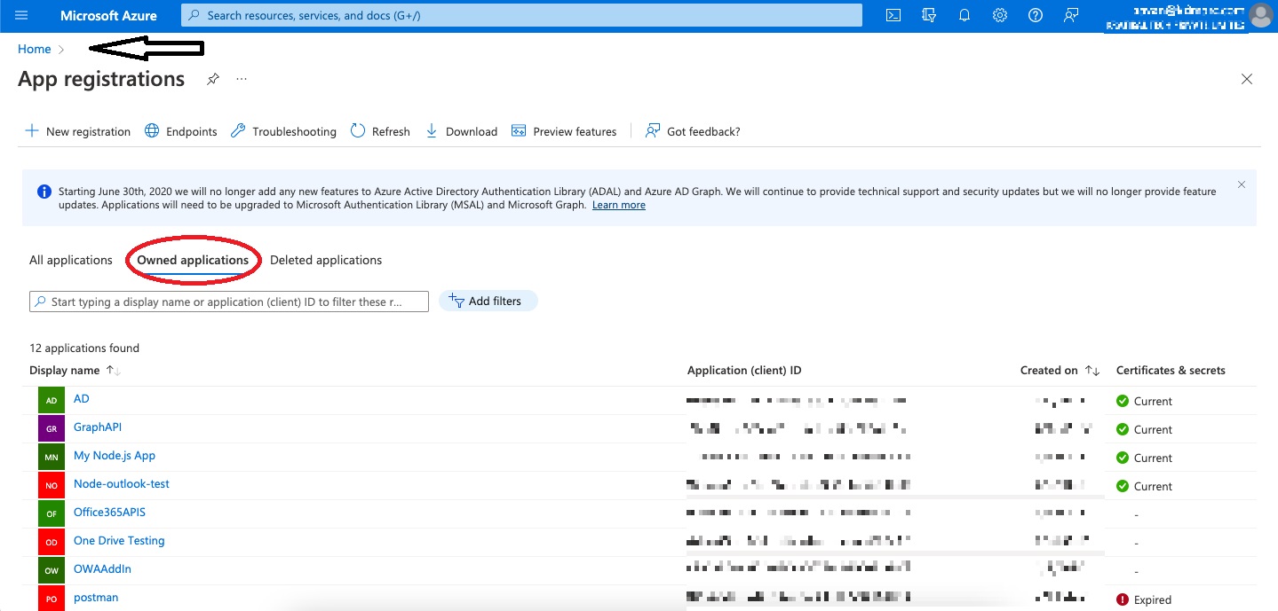Open the Node-outlook-test application
Image resolution: width=1278 pixels, height=611 pixels.
pyautogui.click(x=122, y=484)
